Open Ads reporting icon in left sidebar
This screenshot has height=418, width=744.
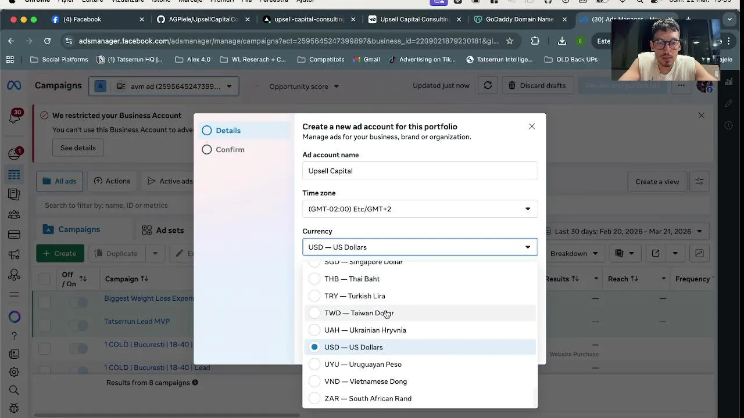(x=15, y=194)
